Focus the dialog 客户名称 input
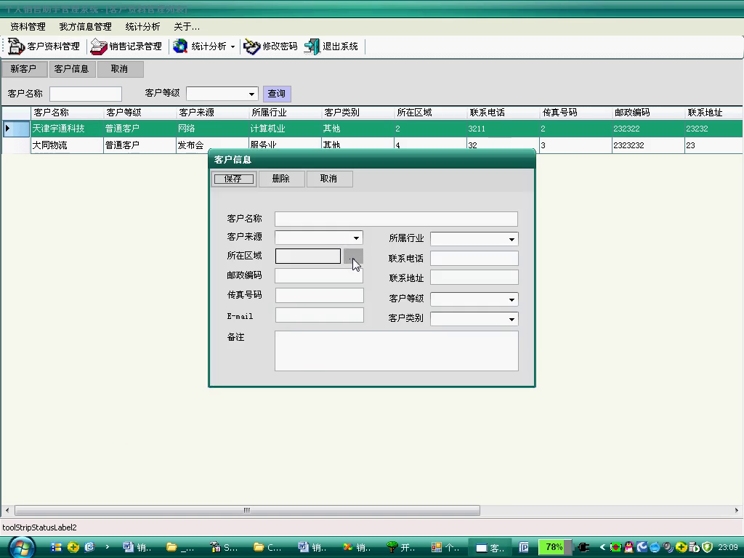This screenshot has width=744, height=558. (x=396, y=219)
